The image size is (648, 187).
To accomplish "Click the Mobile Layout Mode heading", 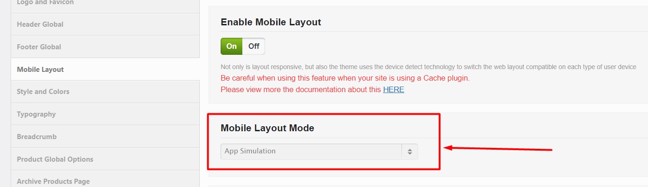I will point(267,128).
